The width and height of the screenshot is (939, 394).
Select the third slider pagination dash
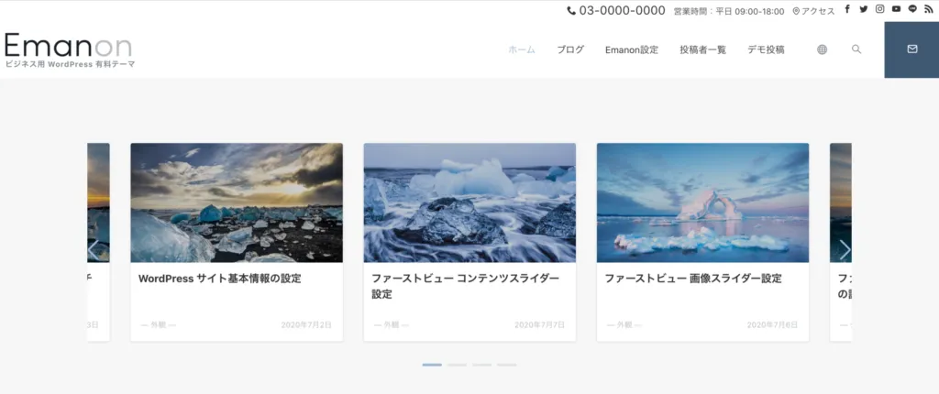click(x=481, y=365)
